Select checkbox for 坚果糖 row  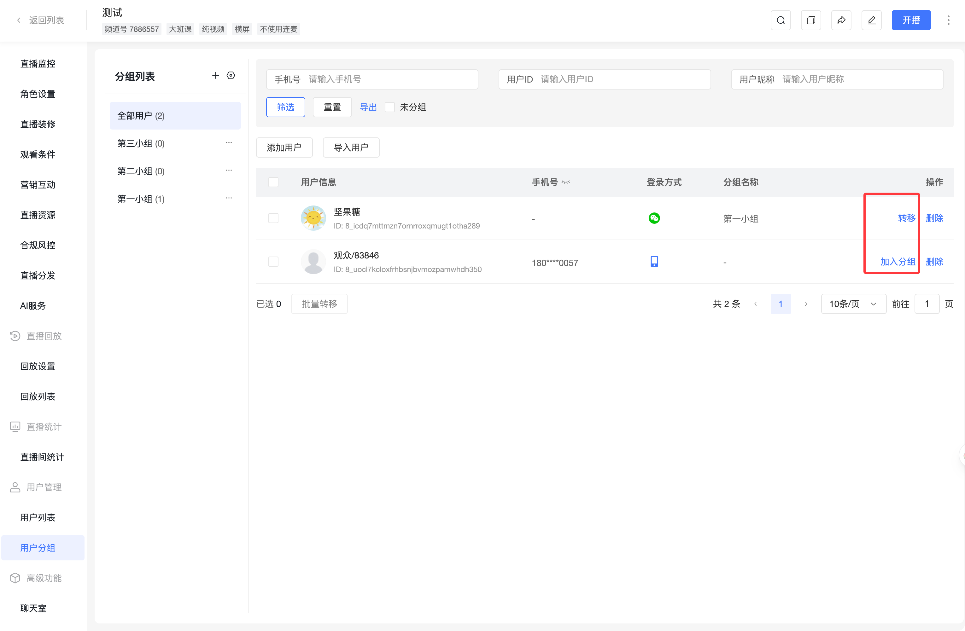(273, 218)
